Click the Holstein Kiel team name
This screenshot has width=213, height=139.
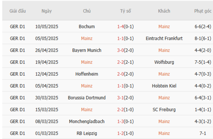point(164,86)
